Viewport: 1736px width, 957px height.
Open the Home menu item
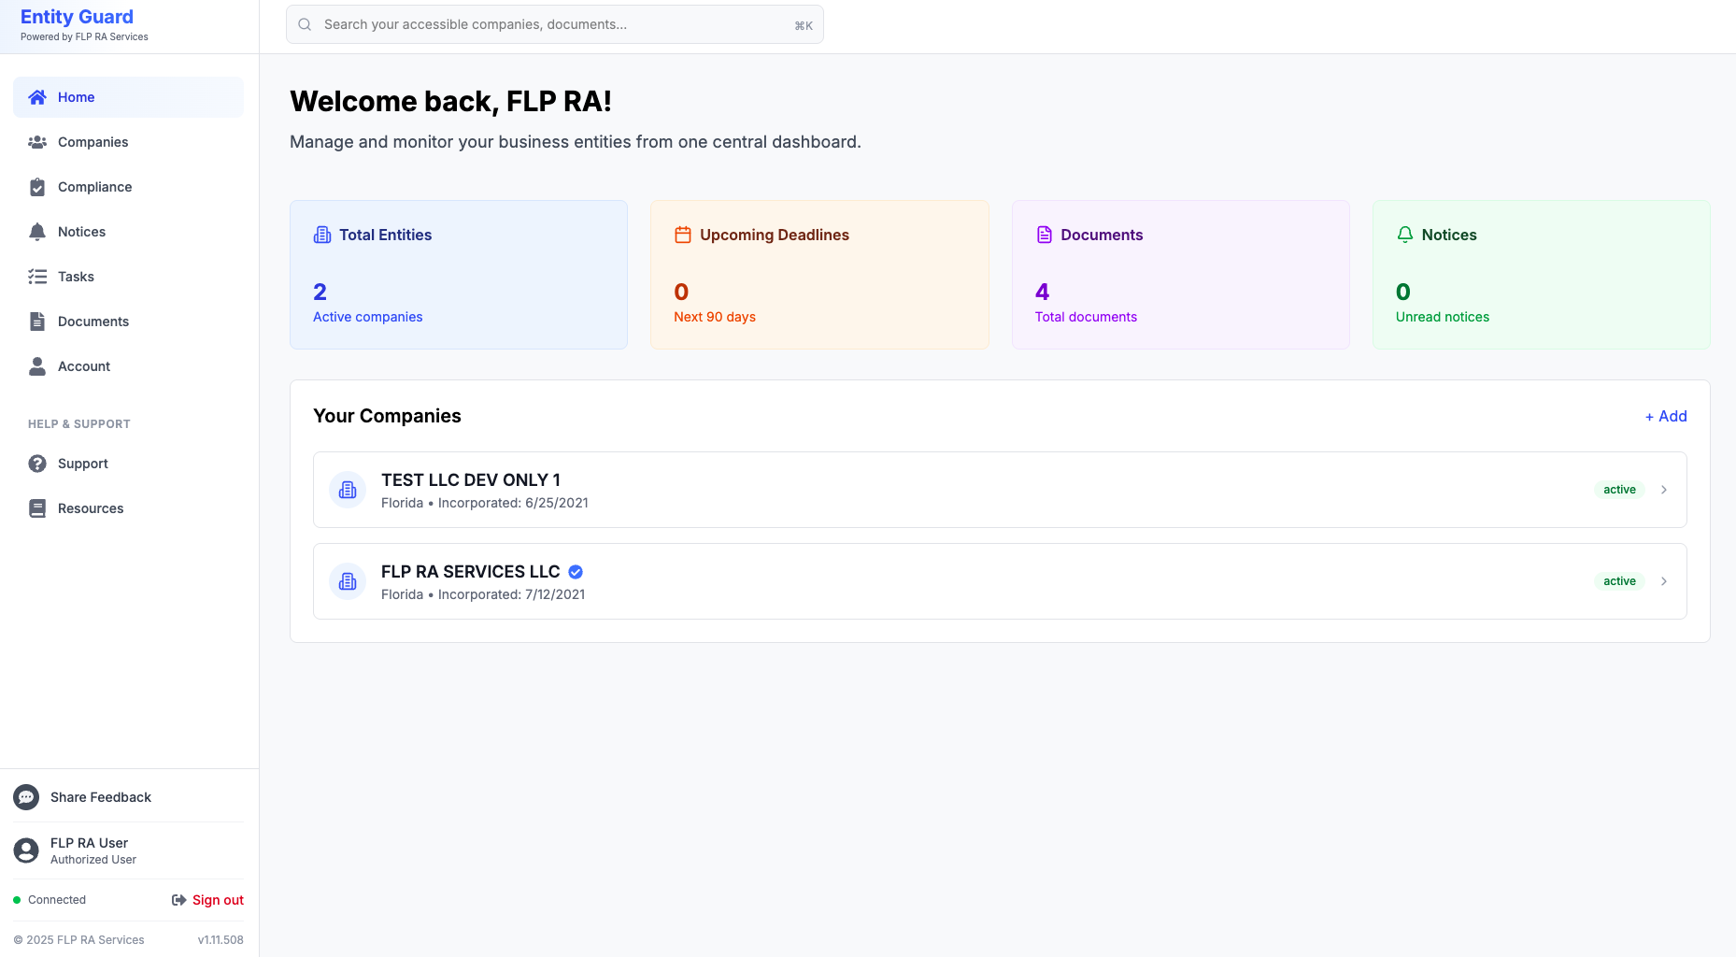(129, 97)
